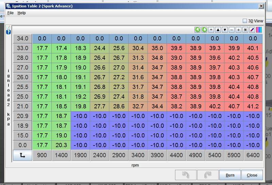Screen dimensions: 272x185
Task: Click the equals sign set-value button
Action: pos(211,30)
